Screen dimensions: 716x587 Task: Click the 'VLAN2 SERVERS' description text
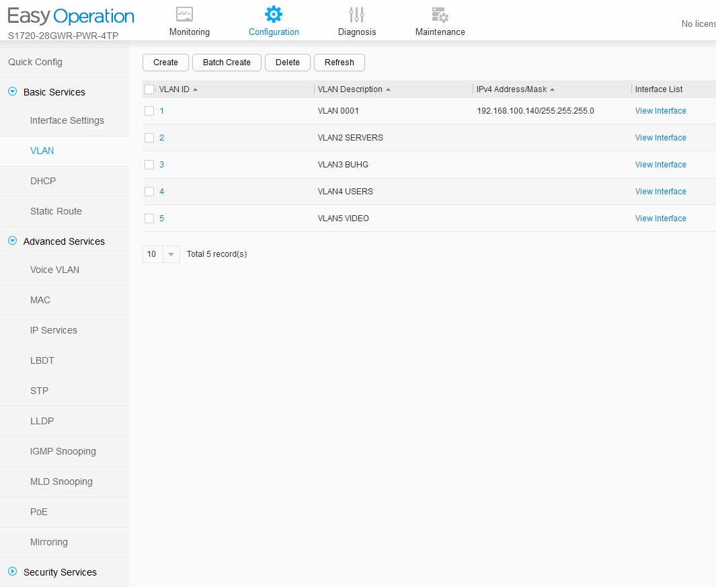[350, 138]
